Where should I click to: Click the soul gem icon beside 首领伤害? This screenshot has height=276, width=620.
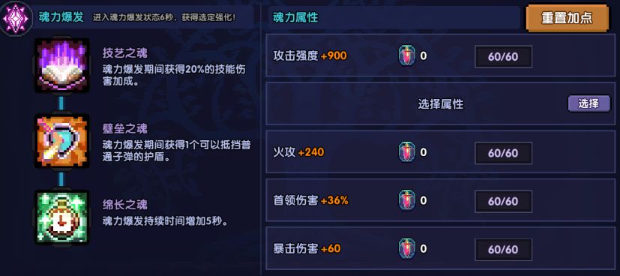click(406, 201)
